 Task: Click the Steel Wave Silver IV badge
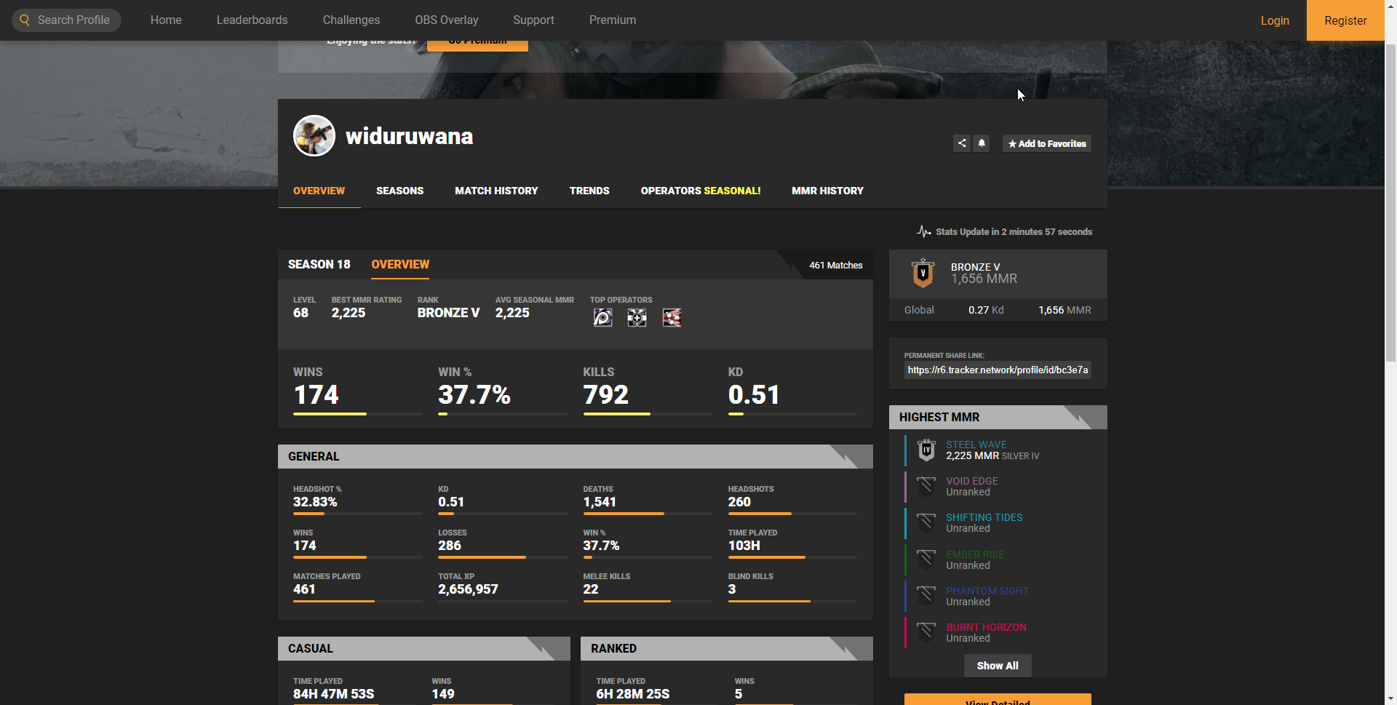[x=926, y=450]
